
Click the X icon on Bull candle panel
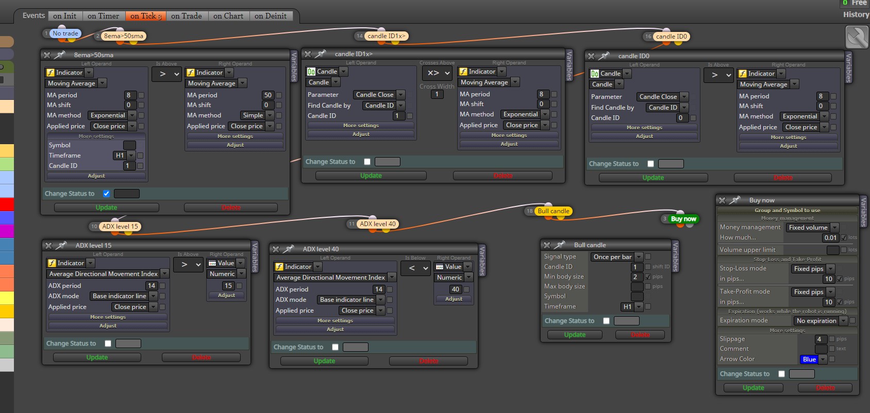[547, 245]
